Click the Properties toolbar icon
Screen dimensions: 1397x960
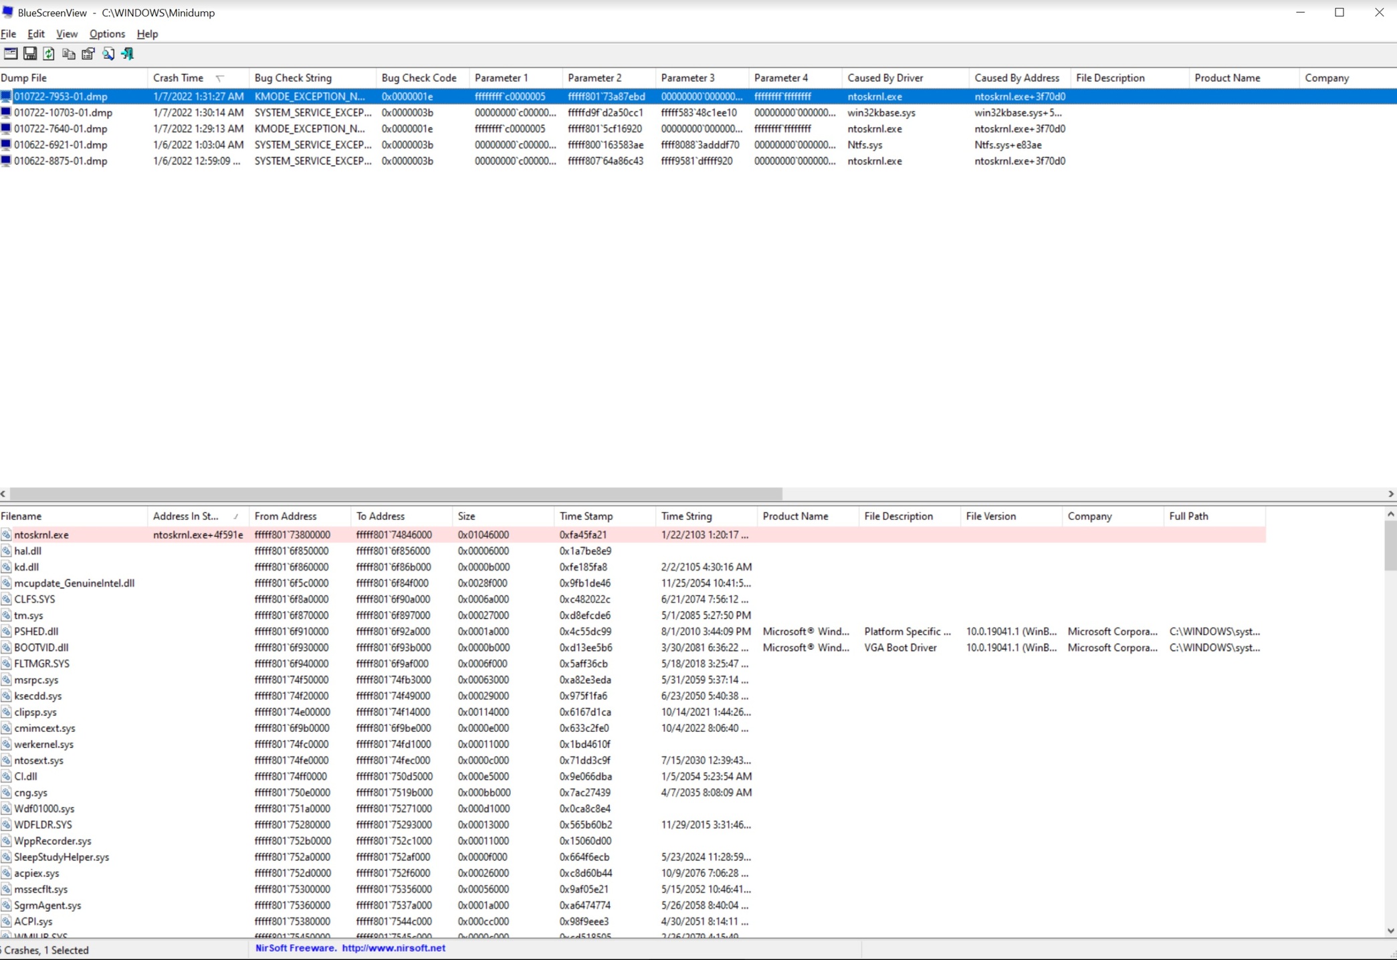pyautogui.click(x=88, y=54)
